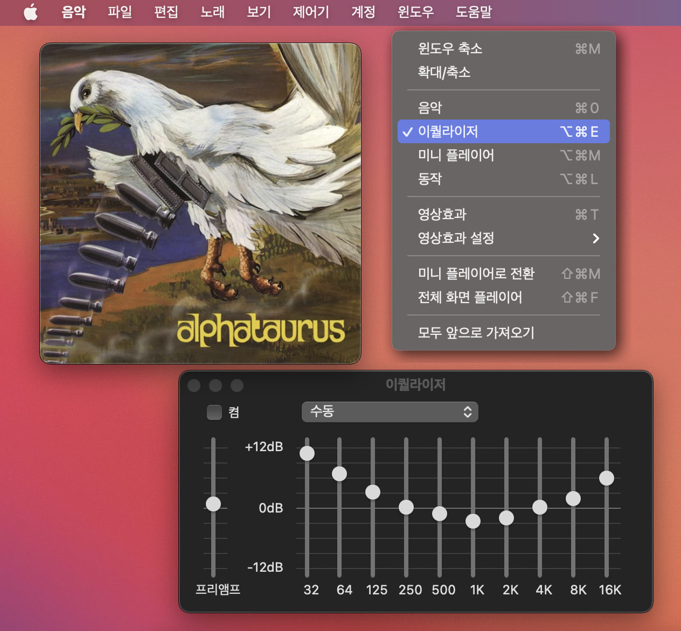
Task: Click the 1K band slider knob
Action: (x=473, y=521)
